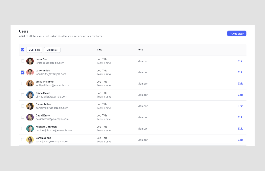Edit Jane Smith's user entry
This screenshot has height=171, width=265.
[240, 72]
